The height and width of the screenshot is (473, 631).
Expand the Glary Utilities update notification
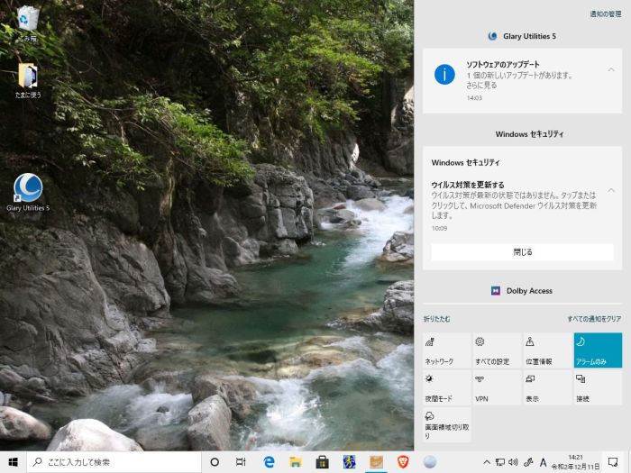tap(611, 70)
